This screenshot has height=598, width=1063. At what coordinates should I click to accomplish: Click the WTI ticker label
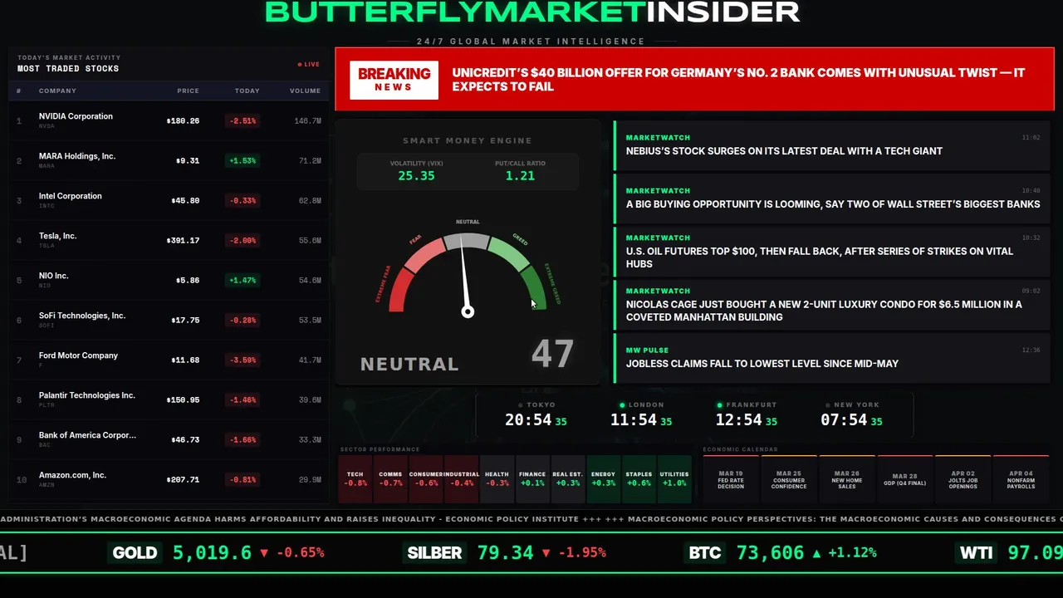coord(976,552)
